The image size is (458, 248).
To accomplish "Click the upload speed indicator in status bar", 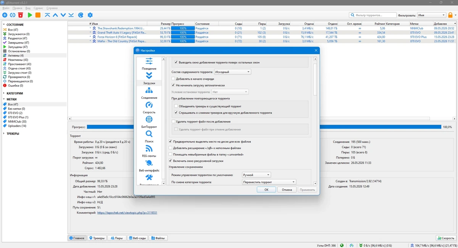I will pyautogui.click(x=434, y=245).
